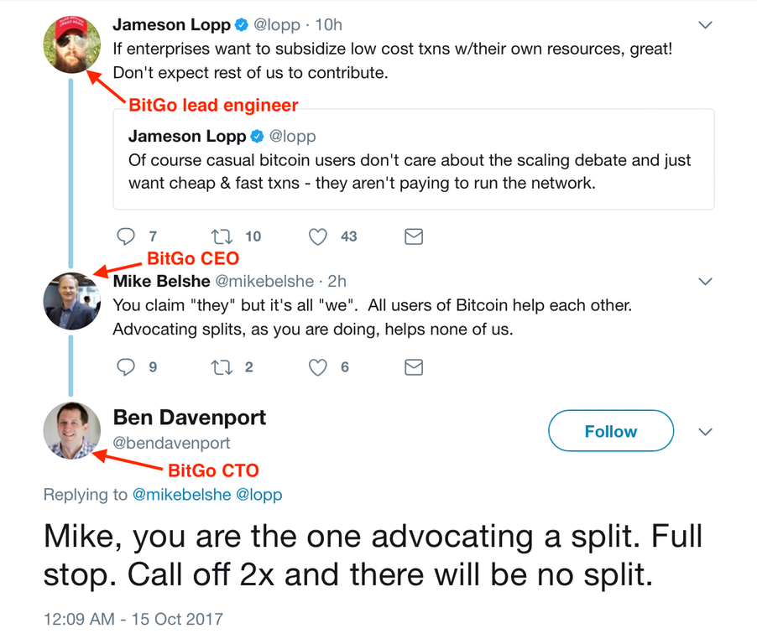The image size is (757, 644).
Task: Like Mike Belshe's tweet
Action: (x=317, y=367)
